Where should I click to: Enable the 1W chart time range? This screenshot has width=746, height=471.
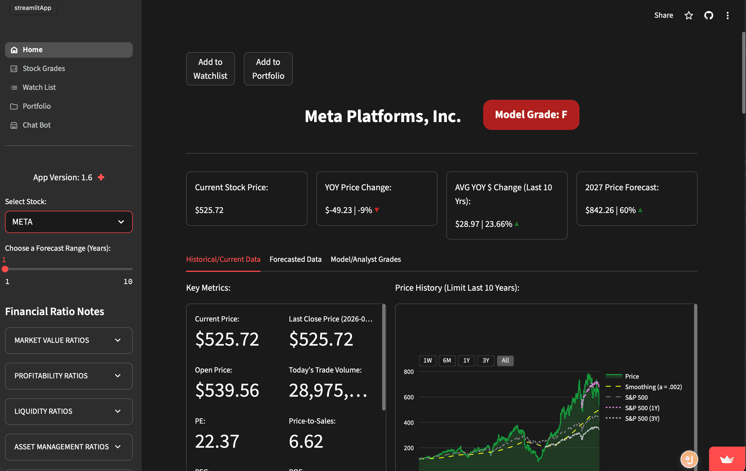click(427, 361)
